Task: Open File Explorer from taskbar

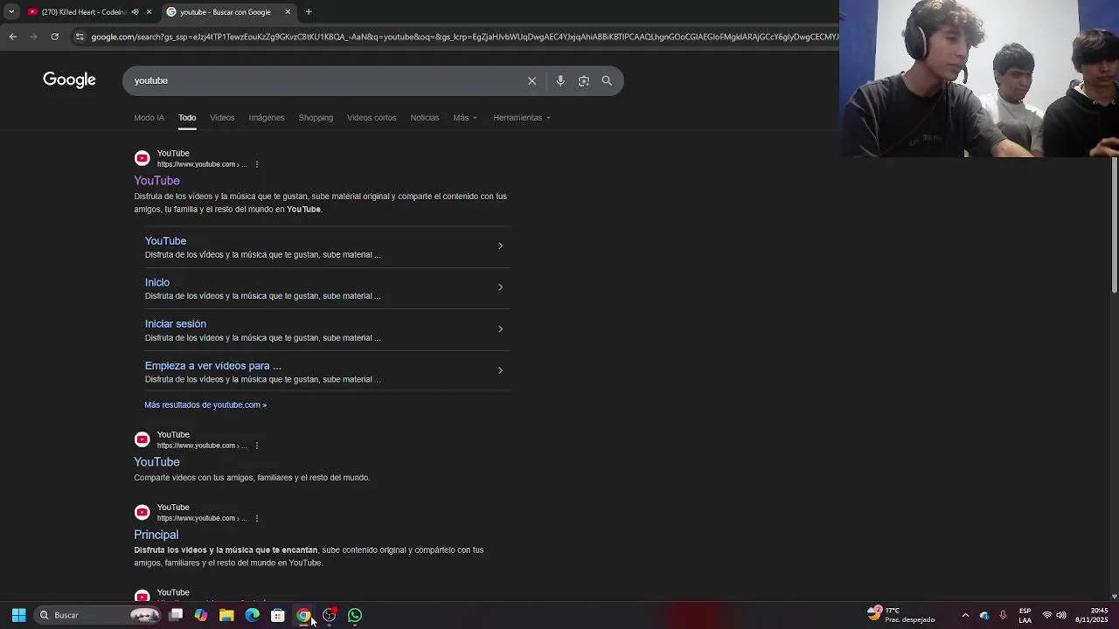Action: pyautogui.click(x=226, y=615)
